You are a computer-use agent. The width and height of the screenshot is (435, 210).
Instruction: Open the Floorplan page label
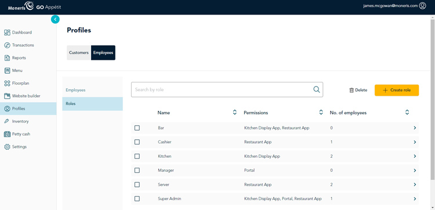tap(20, 83)
